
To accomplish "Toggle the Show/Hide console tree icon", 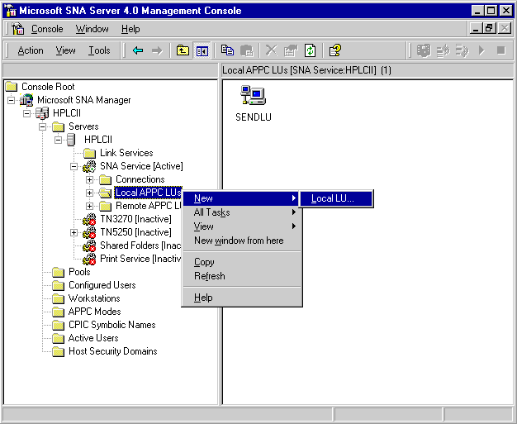I will point(202,50).
